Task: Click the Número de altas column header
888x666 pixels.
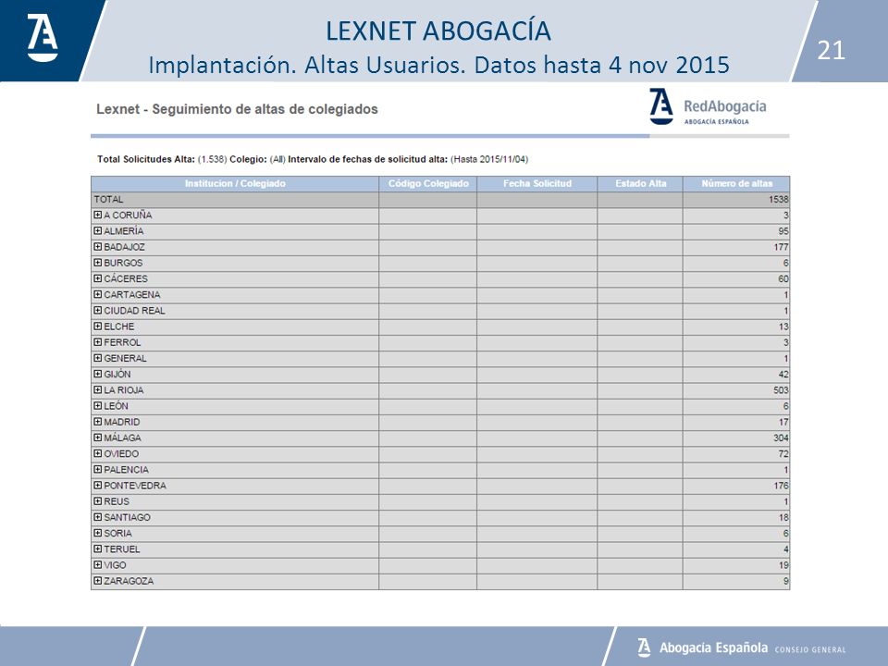Action: click(x=736, y=183)
